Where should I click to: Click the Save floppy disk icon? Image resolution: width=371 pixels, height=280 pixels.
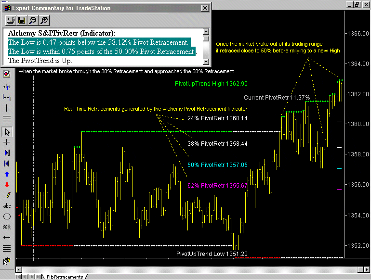[22, 20]
